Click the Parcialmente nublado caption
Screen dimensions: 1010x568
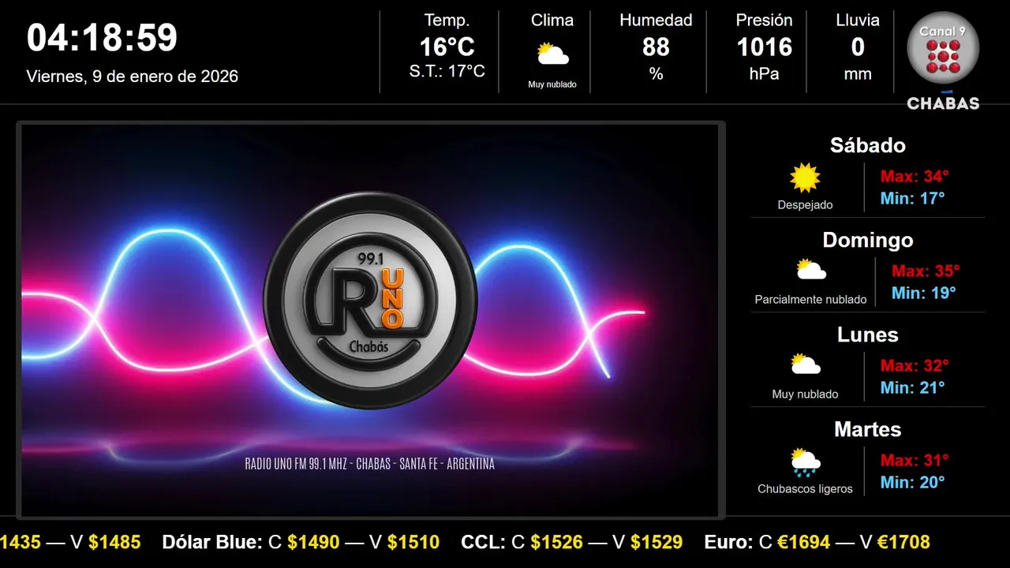click(x=810, y=300)
